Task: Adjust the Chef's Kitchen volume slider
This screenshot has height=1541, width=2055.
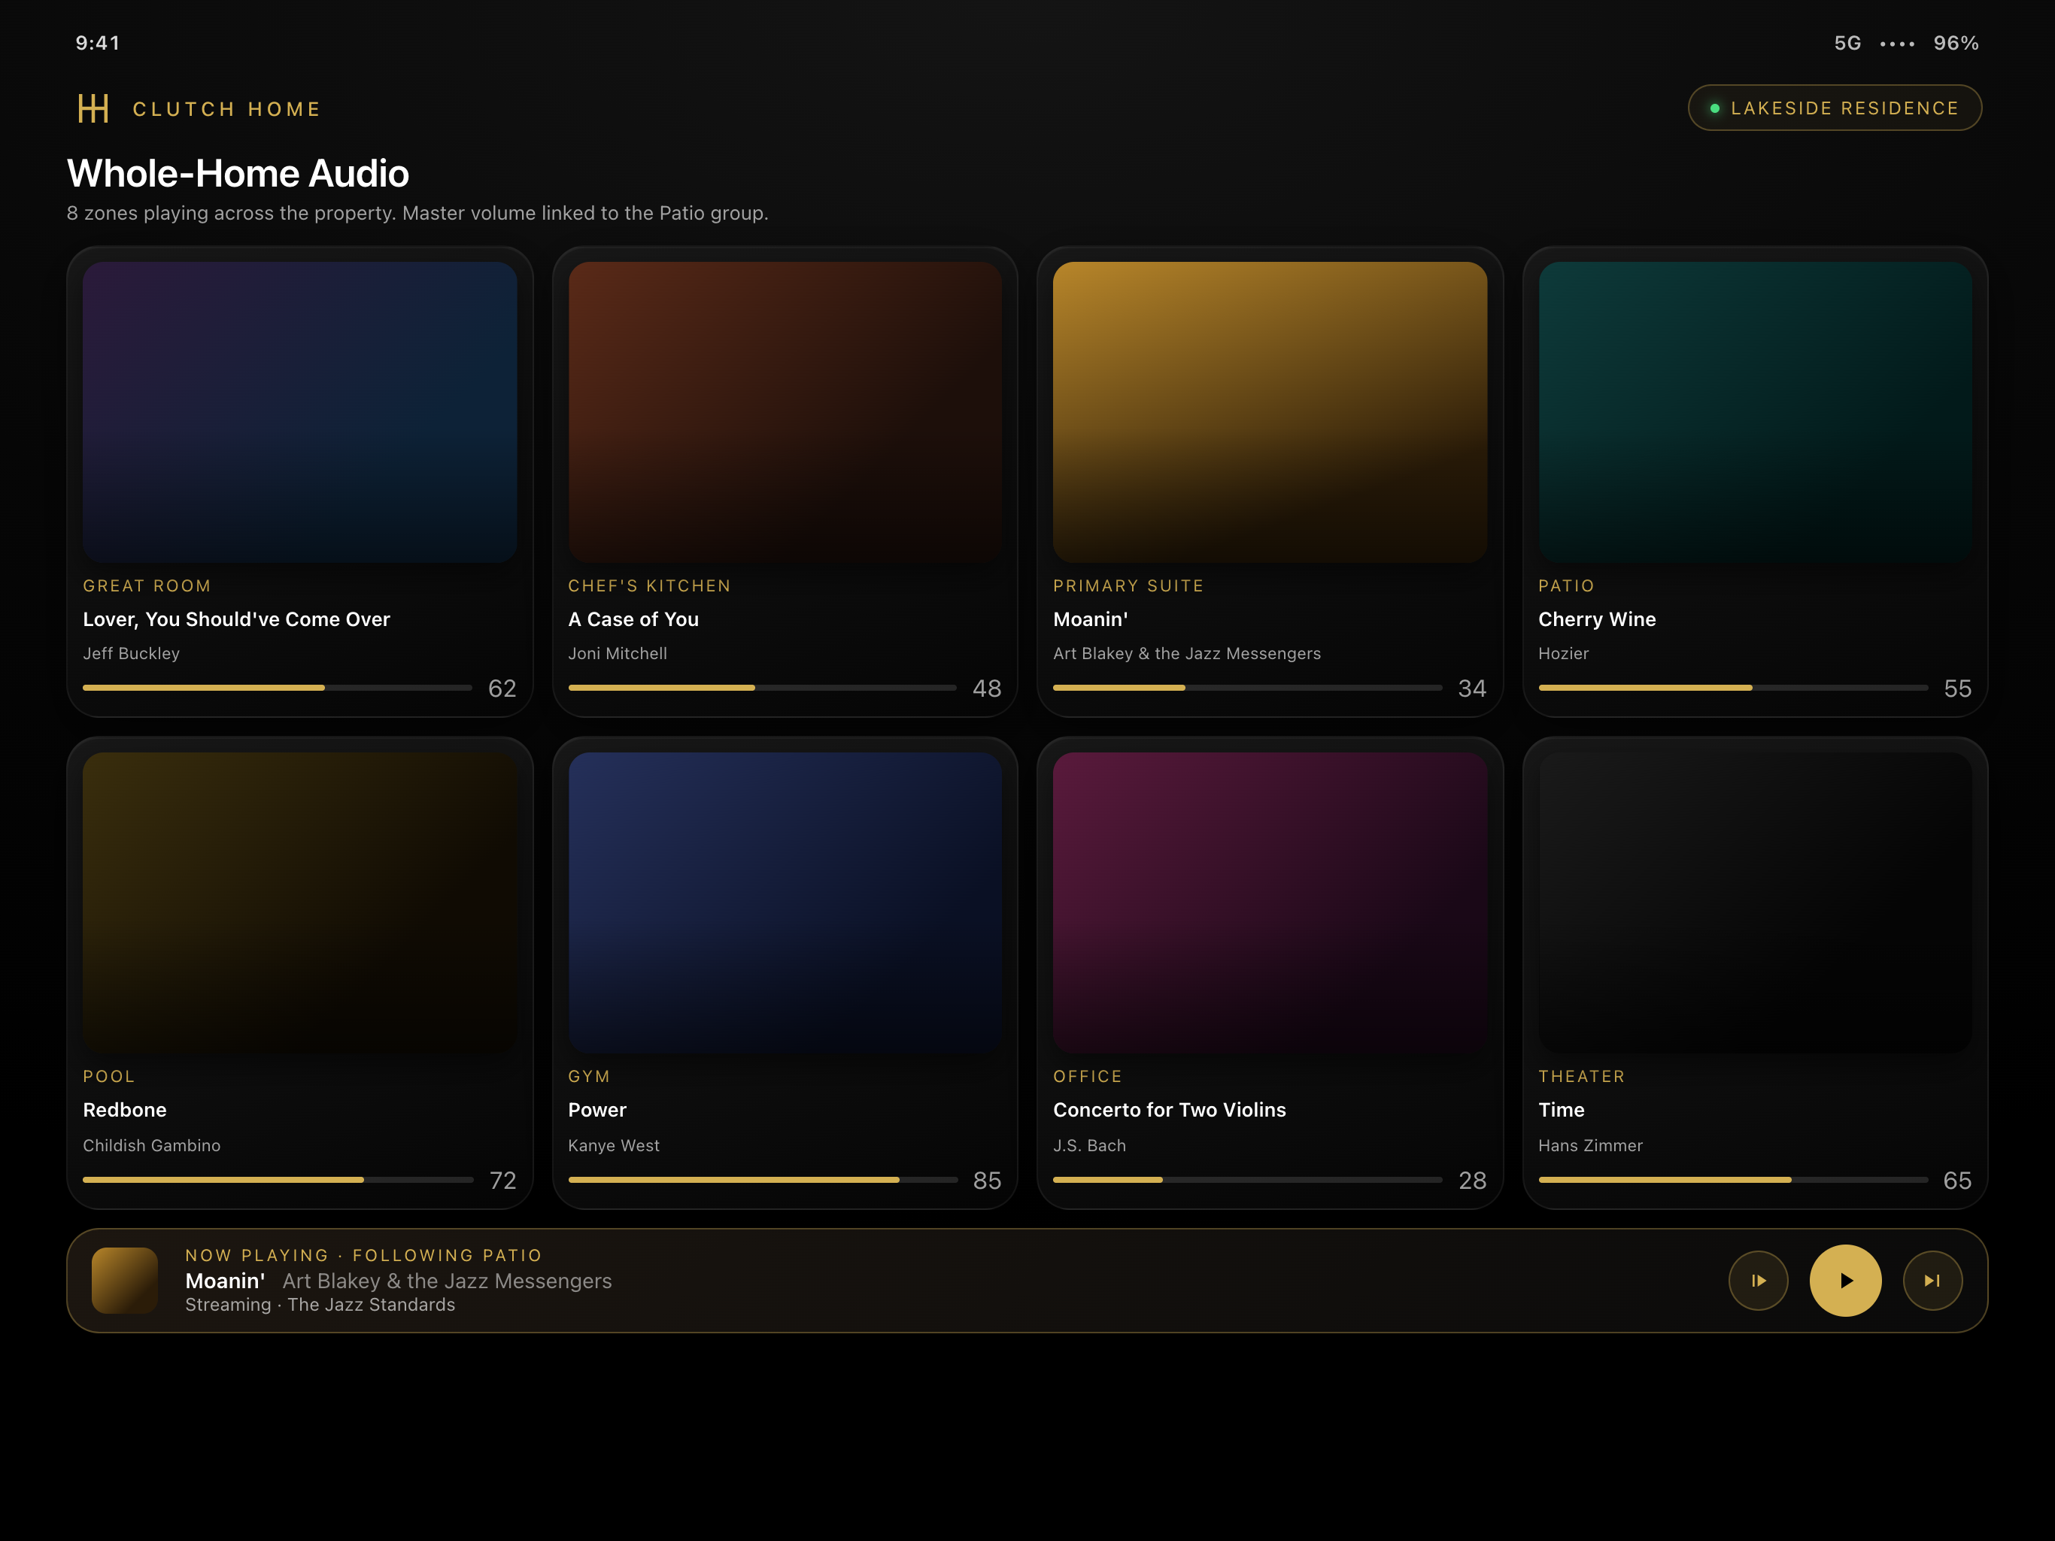Action: 762,688
